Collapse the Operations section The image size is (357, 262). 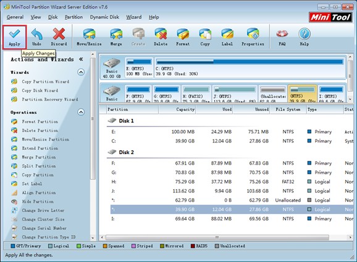tap(81, 112)
